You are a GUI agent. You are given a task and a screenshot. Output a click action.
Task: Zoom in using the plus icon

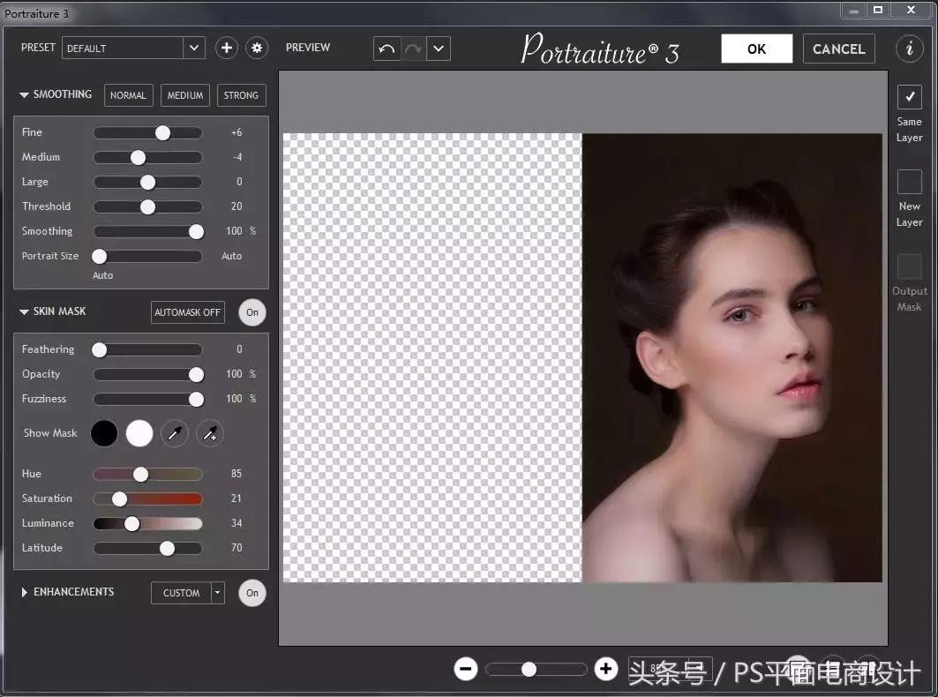[605, 669]
